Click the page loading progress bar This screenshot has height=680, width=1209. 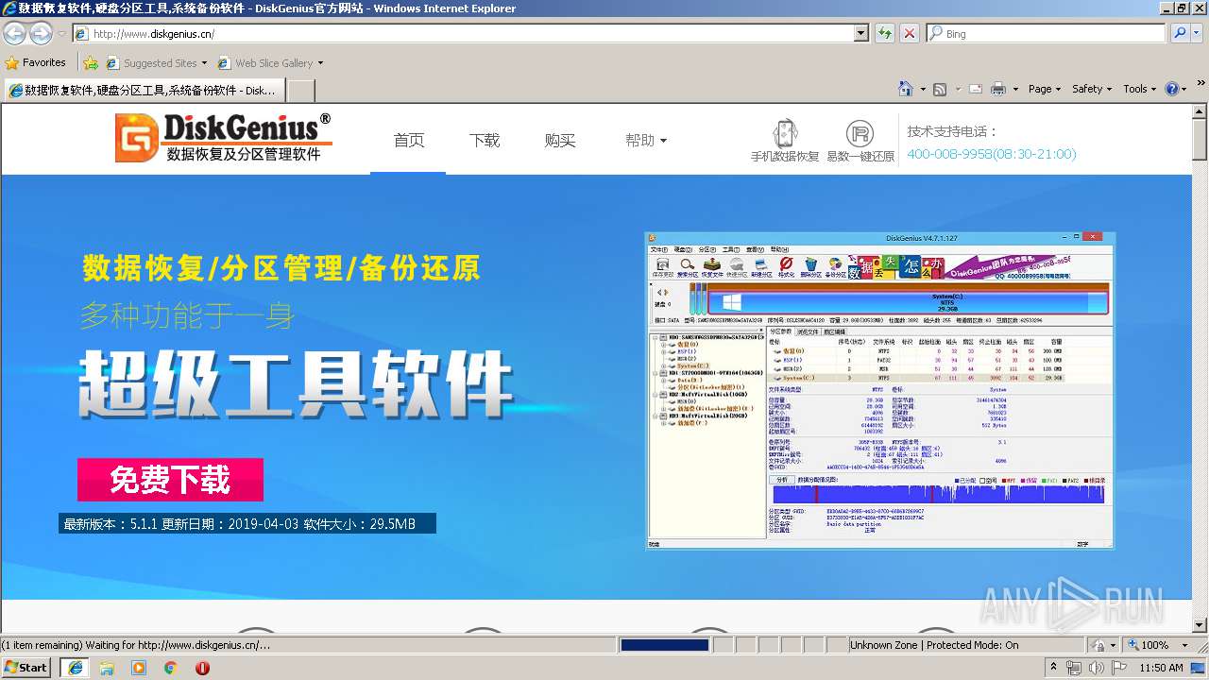coord(665,645)
